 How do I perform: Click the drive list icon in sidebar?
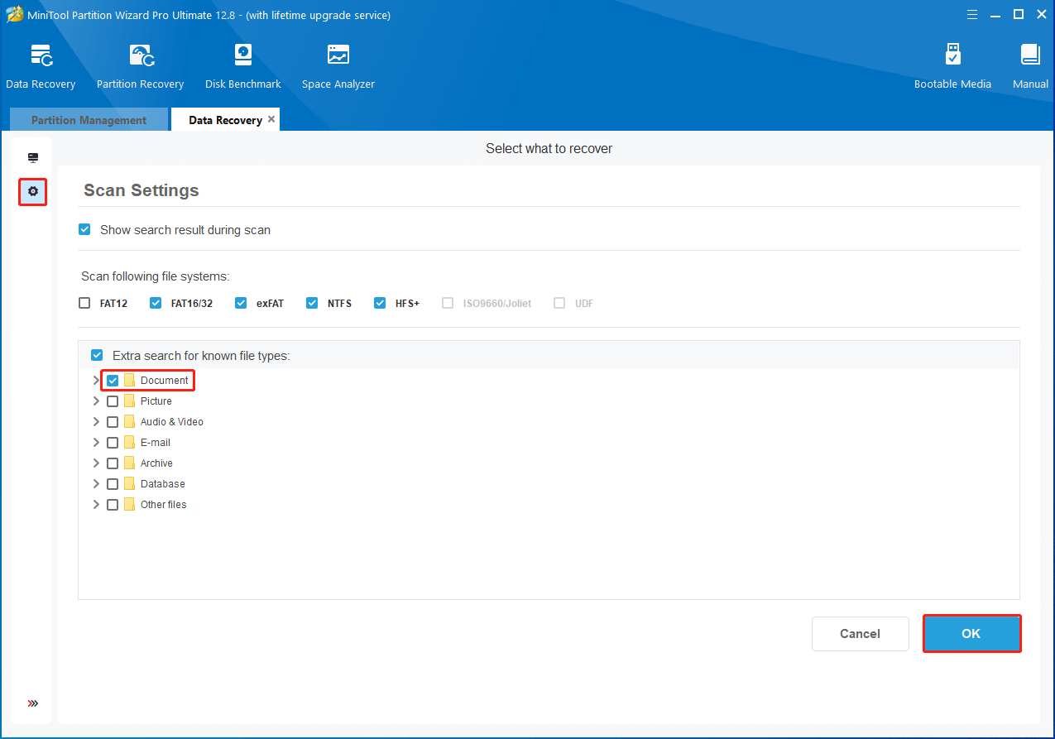[x=33, y=158]
